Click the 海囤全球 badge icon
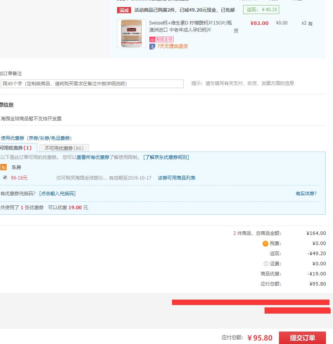The height and width of the screenshot is (344, 333). (x=161, y=39)
